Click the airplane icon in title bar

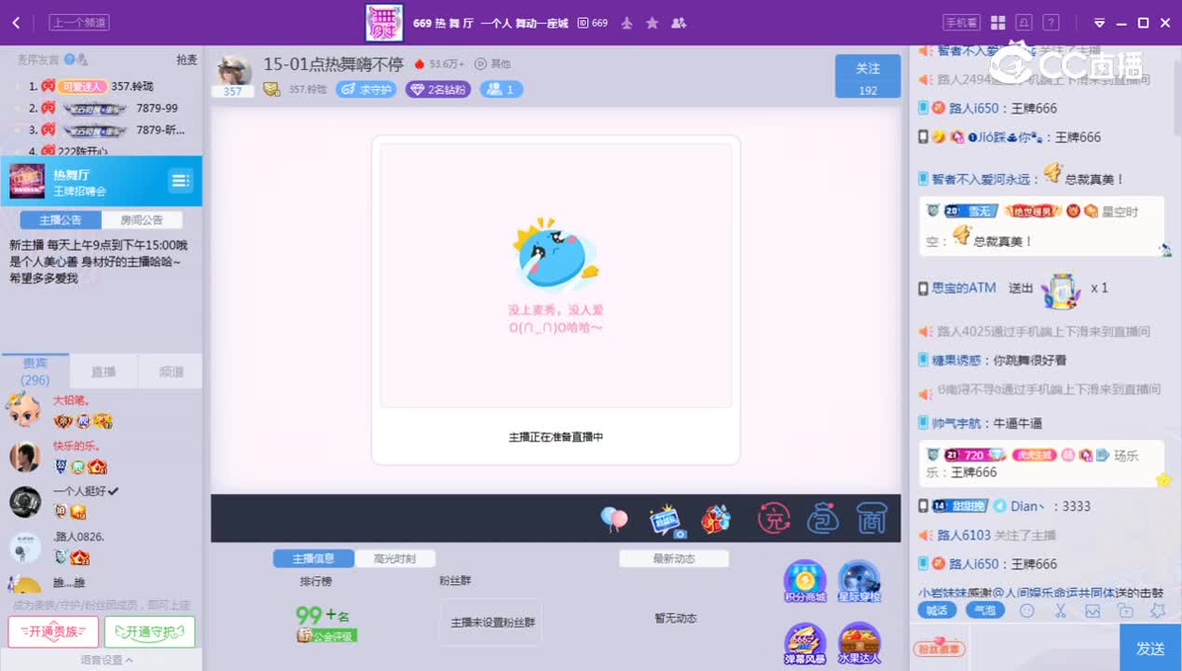click(626, 22)
